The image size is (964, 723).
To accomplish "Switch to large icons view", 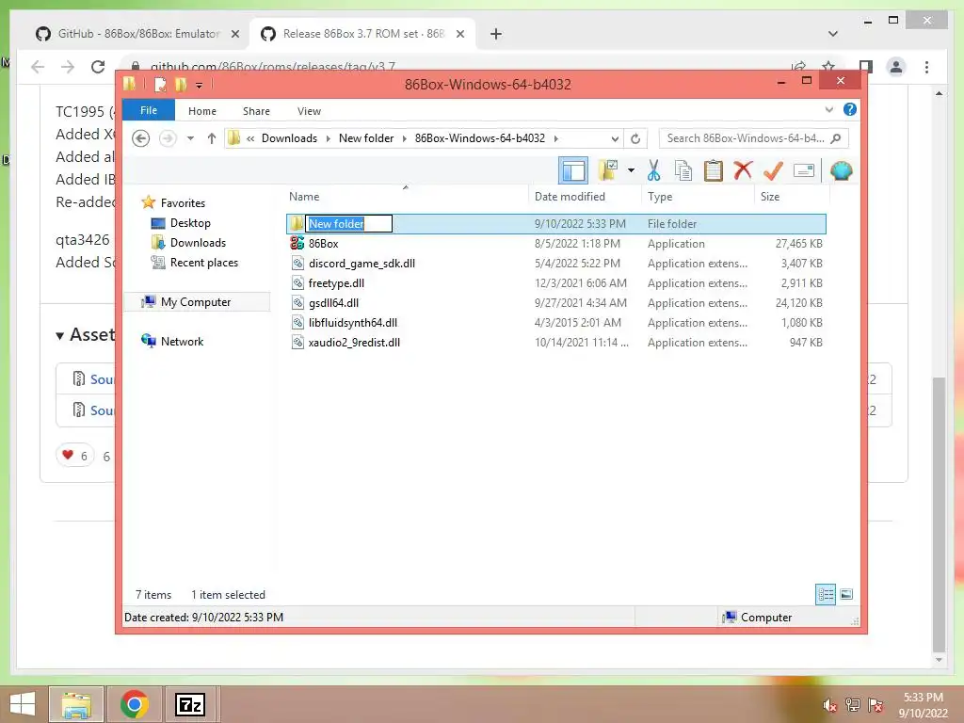I will pos(846,594).
